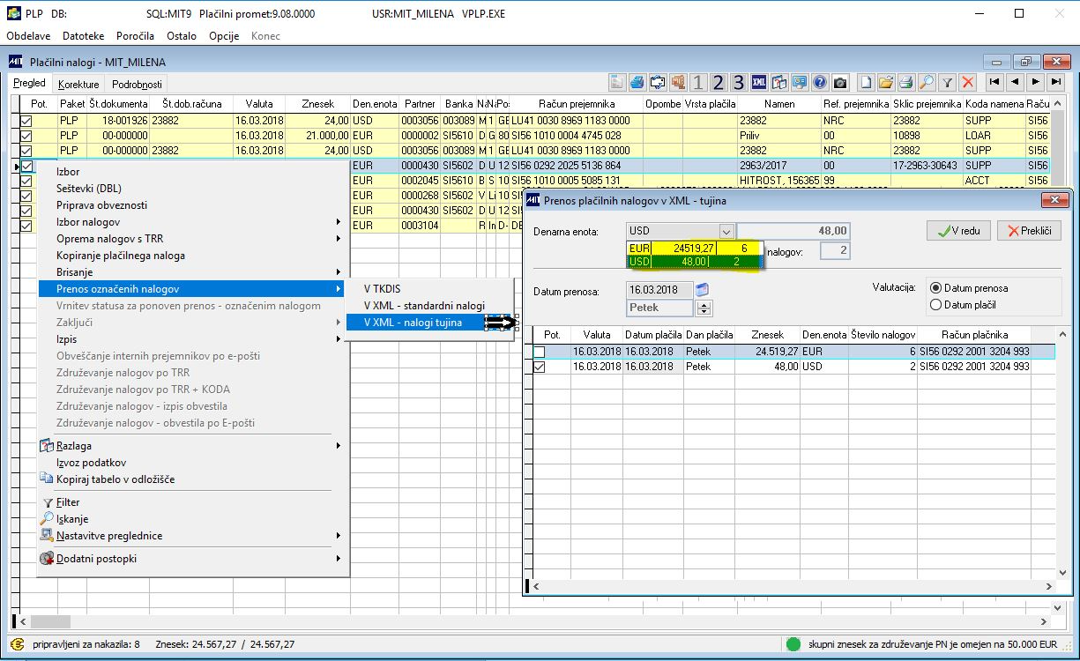Select V XML - standardni nalogi

[x=424, y=305]
